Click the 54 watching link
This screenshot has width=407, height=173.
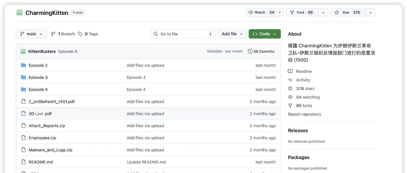308,97
